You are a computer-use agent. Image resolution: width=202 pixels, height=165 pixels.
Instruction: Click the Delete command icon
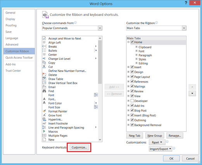(x=44, y=75)
